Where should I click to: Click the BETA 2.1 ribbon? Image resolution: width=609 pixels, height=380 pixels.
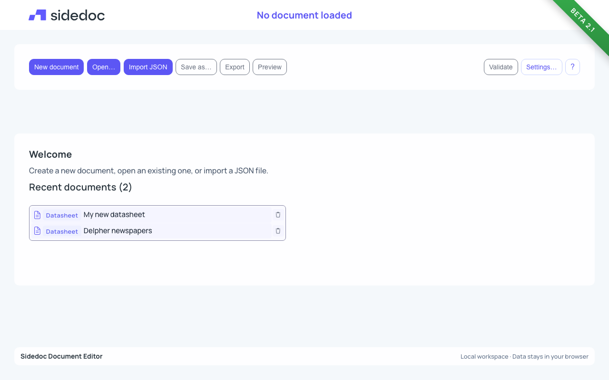coord(583,21)
